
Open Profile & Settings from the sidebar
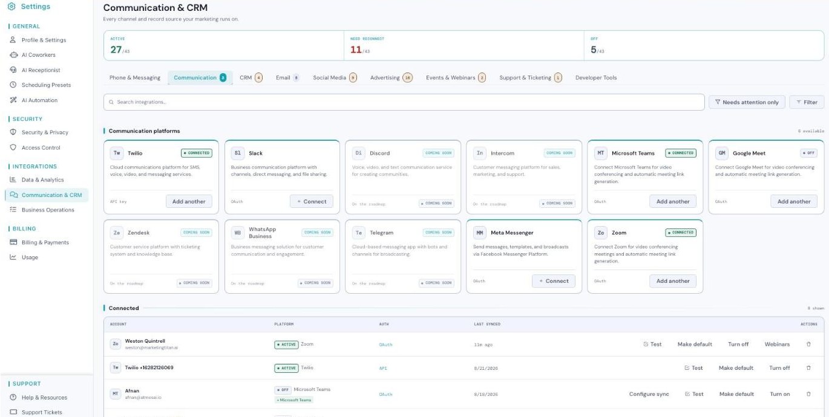click(x=44, y=40)
